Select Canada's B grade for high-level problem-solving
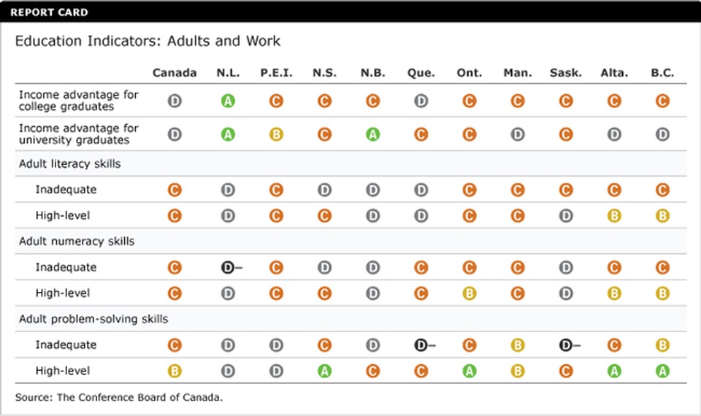The height and width of the screenshot is (416, 701). [175, 371]
